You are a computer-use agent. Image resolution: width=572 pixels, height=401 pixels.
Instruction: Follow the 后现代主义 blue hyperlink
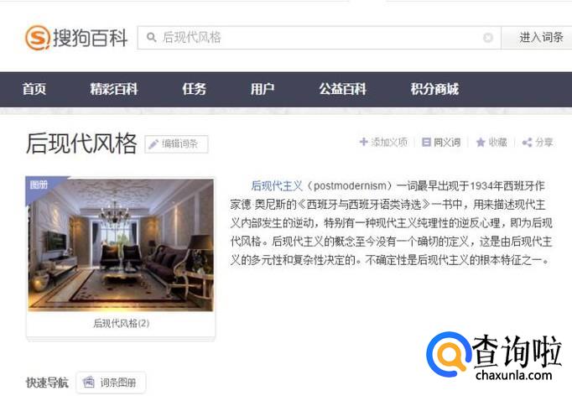(277, 185)
